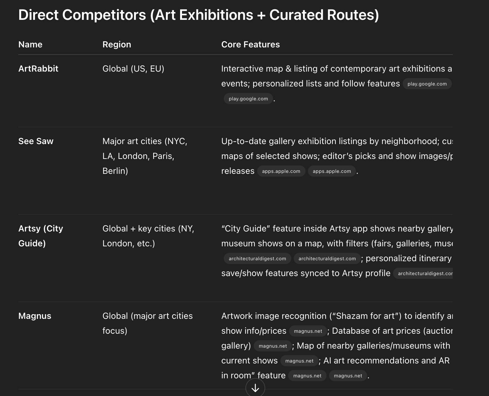Image resolution: width=489 pixels, height=396 pixels.
Task: Open the first magnus.net chip after 'in room" feature'
Action: coord(307,376)
